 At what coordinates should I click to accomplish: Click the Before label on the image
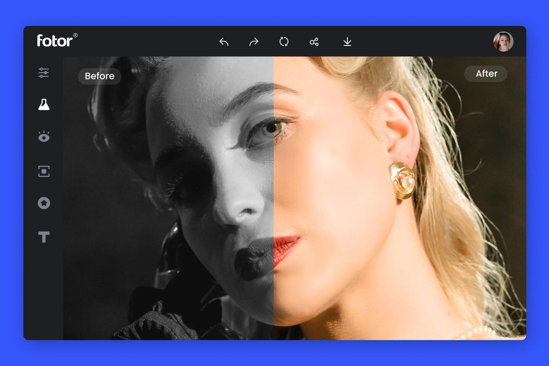(100, 76)
